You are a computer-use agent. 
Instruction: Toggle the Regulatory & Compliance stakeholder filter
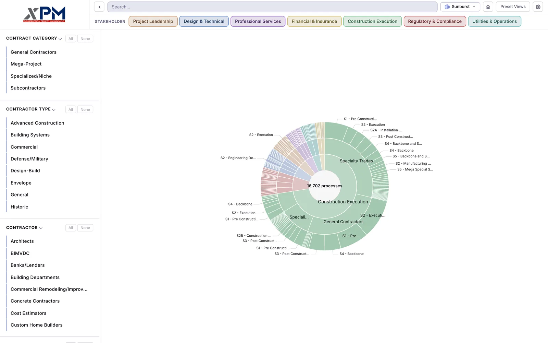pyautogui.click(x=435, y=21)
